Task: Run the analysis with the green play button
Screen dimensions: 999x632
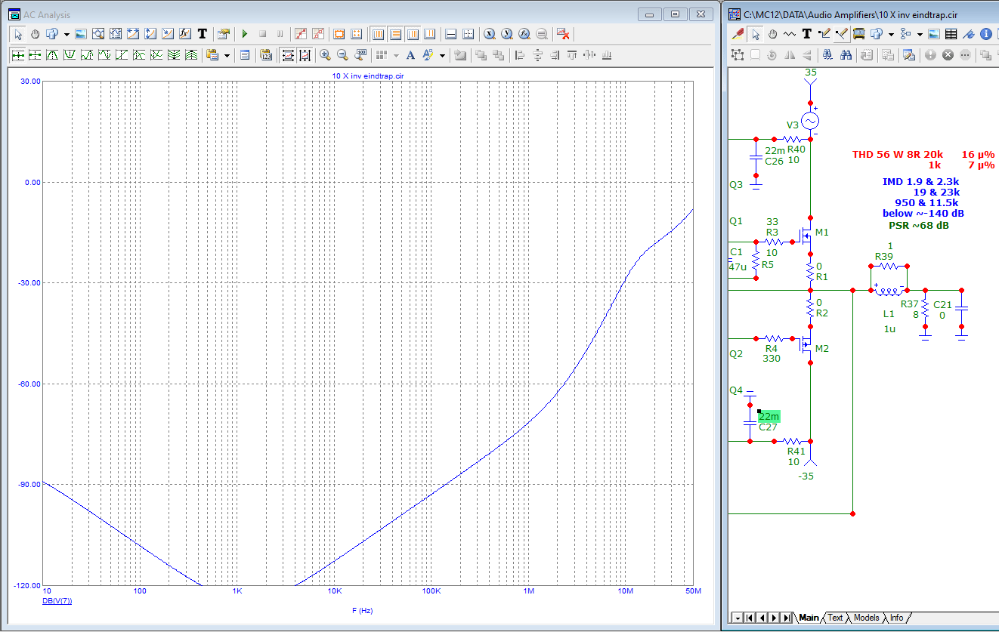Action: 245,34
